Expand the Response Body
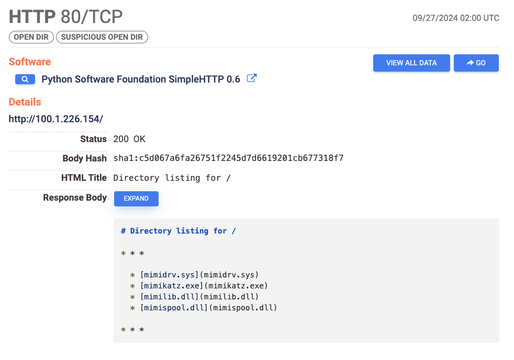Image resolution: width=514 pixels, height=360 pixels. pyautogui.click(x=136, y=199)
